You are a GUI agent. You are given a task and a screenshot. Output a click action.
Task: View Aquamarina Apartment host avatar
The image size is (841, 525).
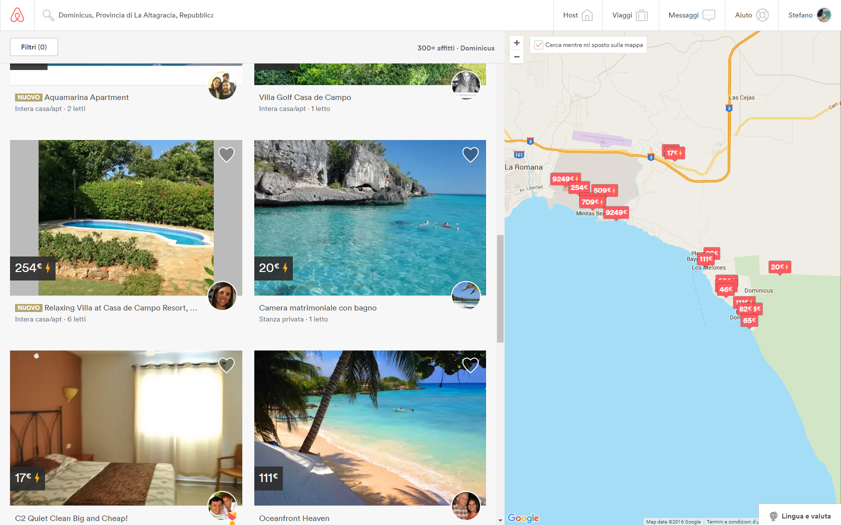(222, 85)
